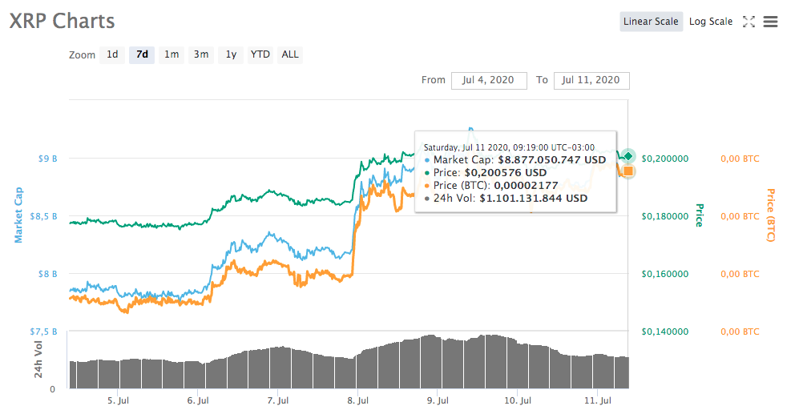799x418 pixels.
Task: Click the 11. Jul date label
Action: pos(598,400)
